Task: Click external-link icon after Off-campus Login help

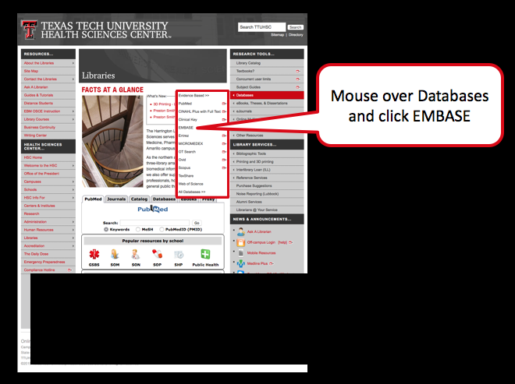Action: [290, 243]
